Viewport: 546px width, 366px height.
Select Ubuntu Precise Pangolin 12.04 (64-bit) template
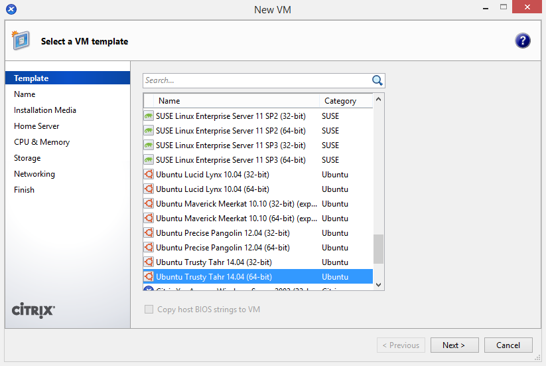click(258, 248)
